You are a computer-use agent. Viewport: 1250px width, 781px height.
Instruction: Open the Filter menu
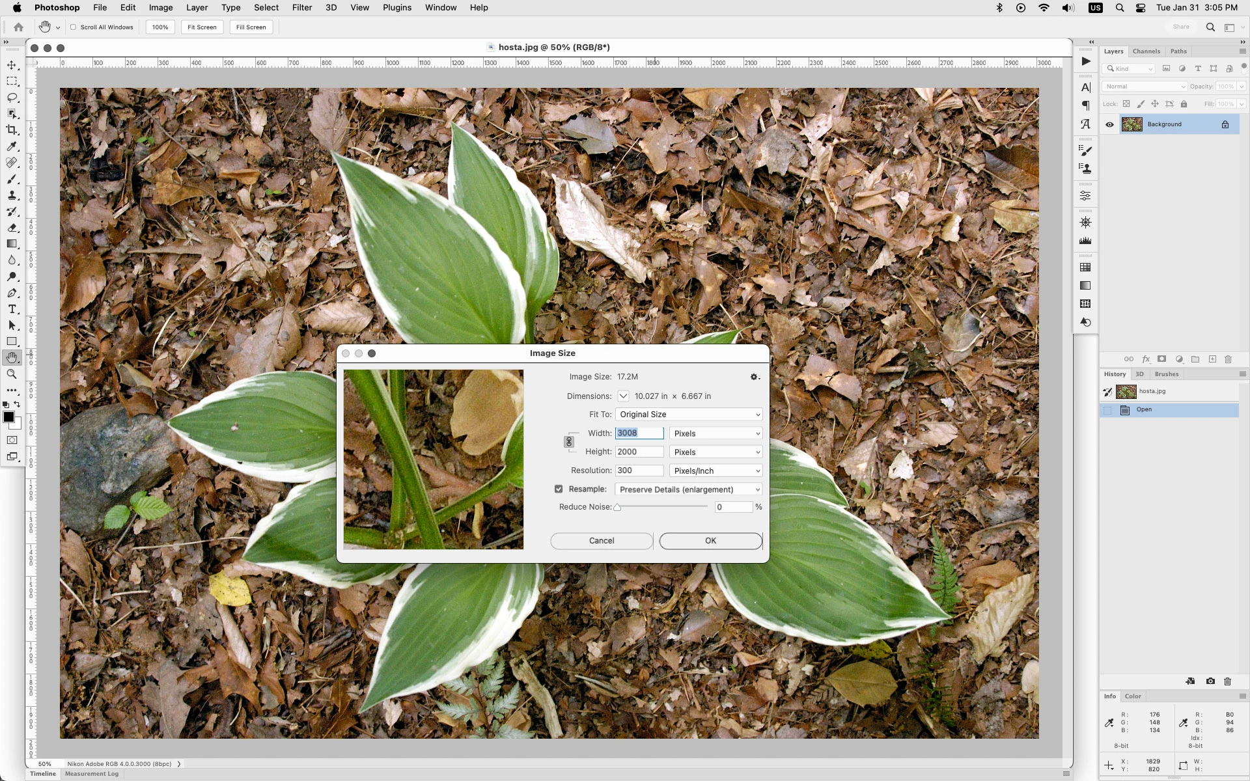(301, 8)
